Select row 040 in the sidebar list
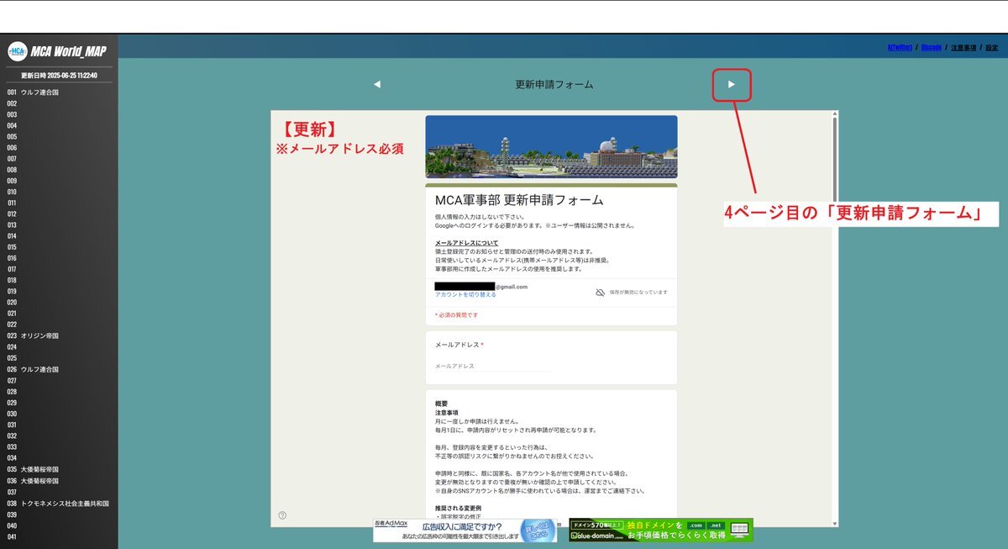1008x549 pixels. 59,525
